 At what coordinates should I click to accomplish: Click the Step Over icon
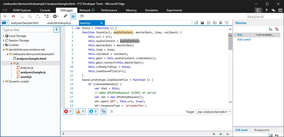coord(30,16)
